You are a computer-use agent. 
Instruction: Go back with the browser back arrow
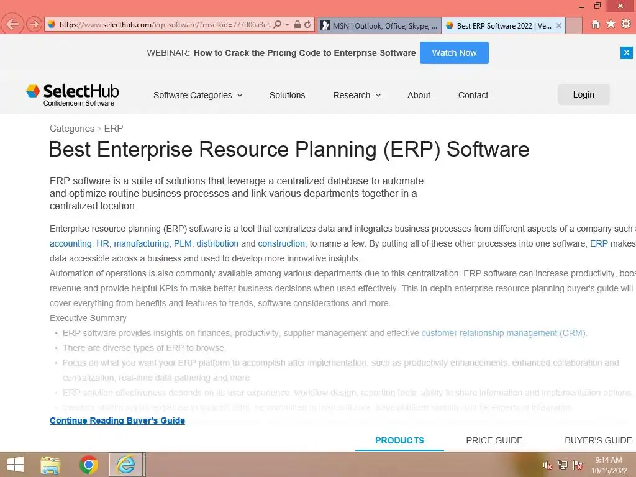click(x=12, y=24)
